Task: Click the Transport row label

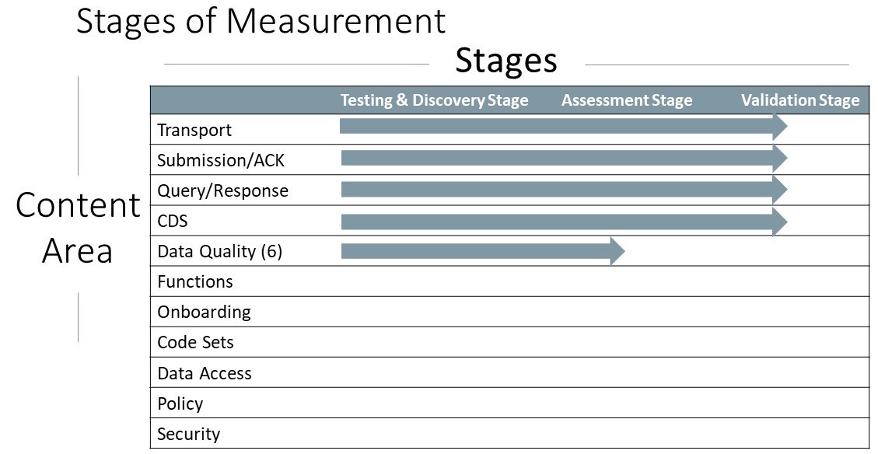Action: point(194,130)
